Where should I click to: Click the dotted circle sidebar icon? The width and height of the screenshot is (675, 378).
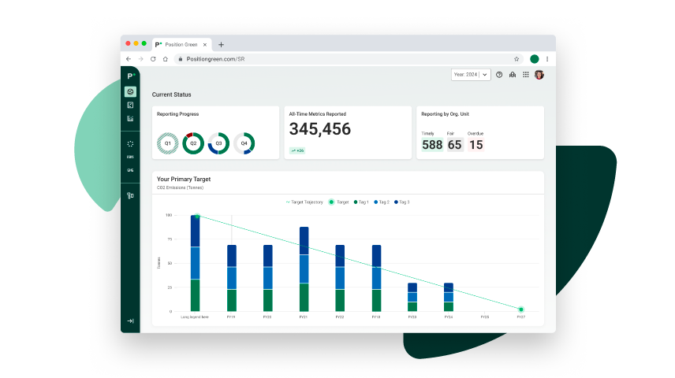[130, 144]
